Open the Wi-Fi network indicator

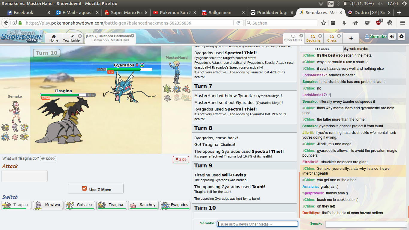[x=321, y=4]
